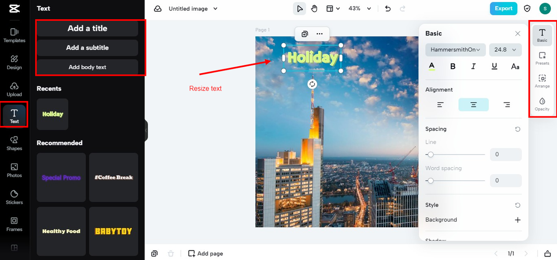Image resolution: width=557 pixels, height=260 pixels.
Task: Select the hand pan tool
Action: click(314, 9)
